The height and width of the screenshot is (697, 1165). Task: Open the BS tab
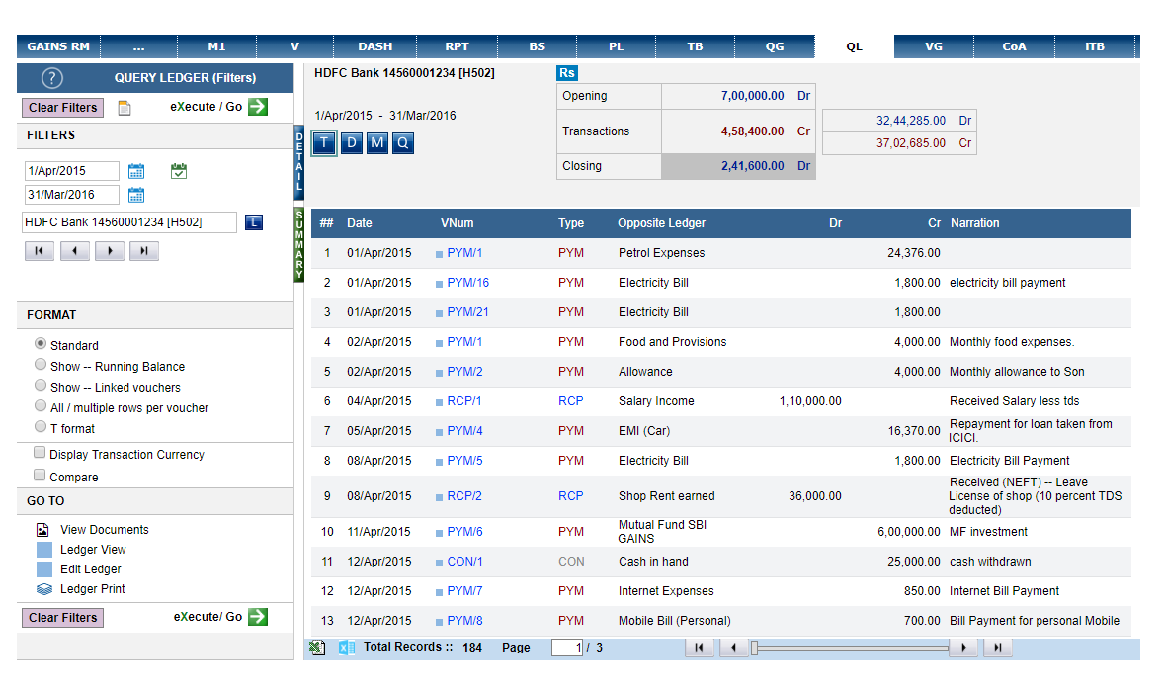(x=538, y=46)
